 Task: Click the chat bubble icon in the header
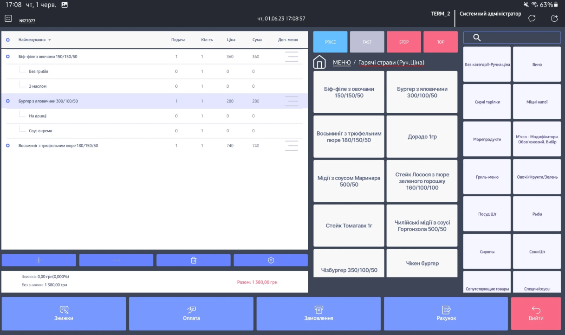[532, 18]
